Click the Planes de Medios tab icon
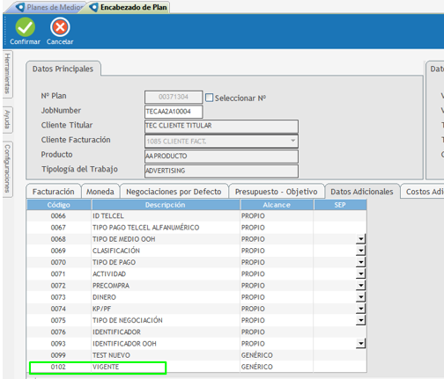 click(x=20, y=7)
